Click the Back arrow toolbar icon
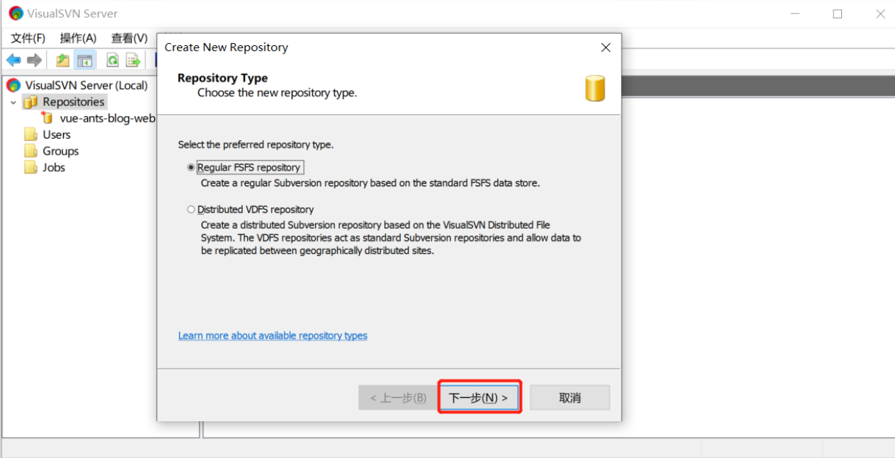 13,60
